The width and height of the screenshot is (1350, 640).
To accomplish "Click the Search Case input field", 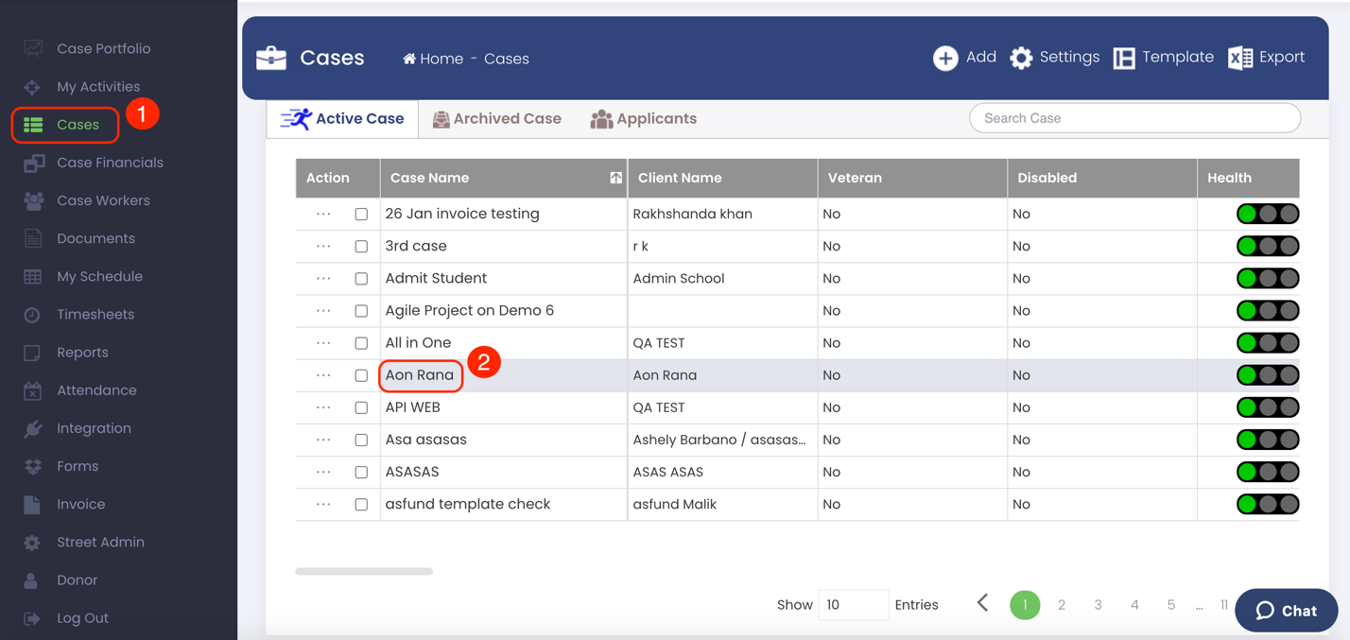I will pos(1134,118).
